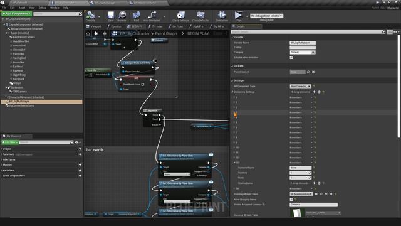This screenshot has height=226, width=401.
Task: Click Event Graph in the breadcrumb
Action: pos(165,33)
